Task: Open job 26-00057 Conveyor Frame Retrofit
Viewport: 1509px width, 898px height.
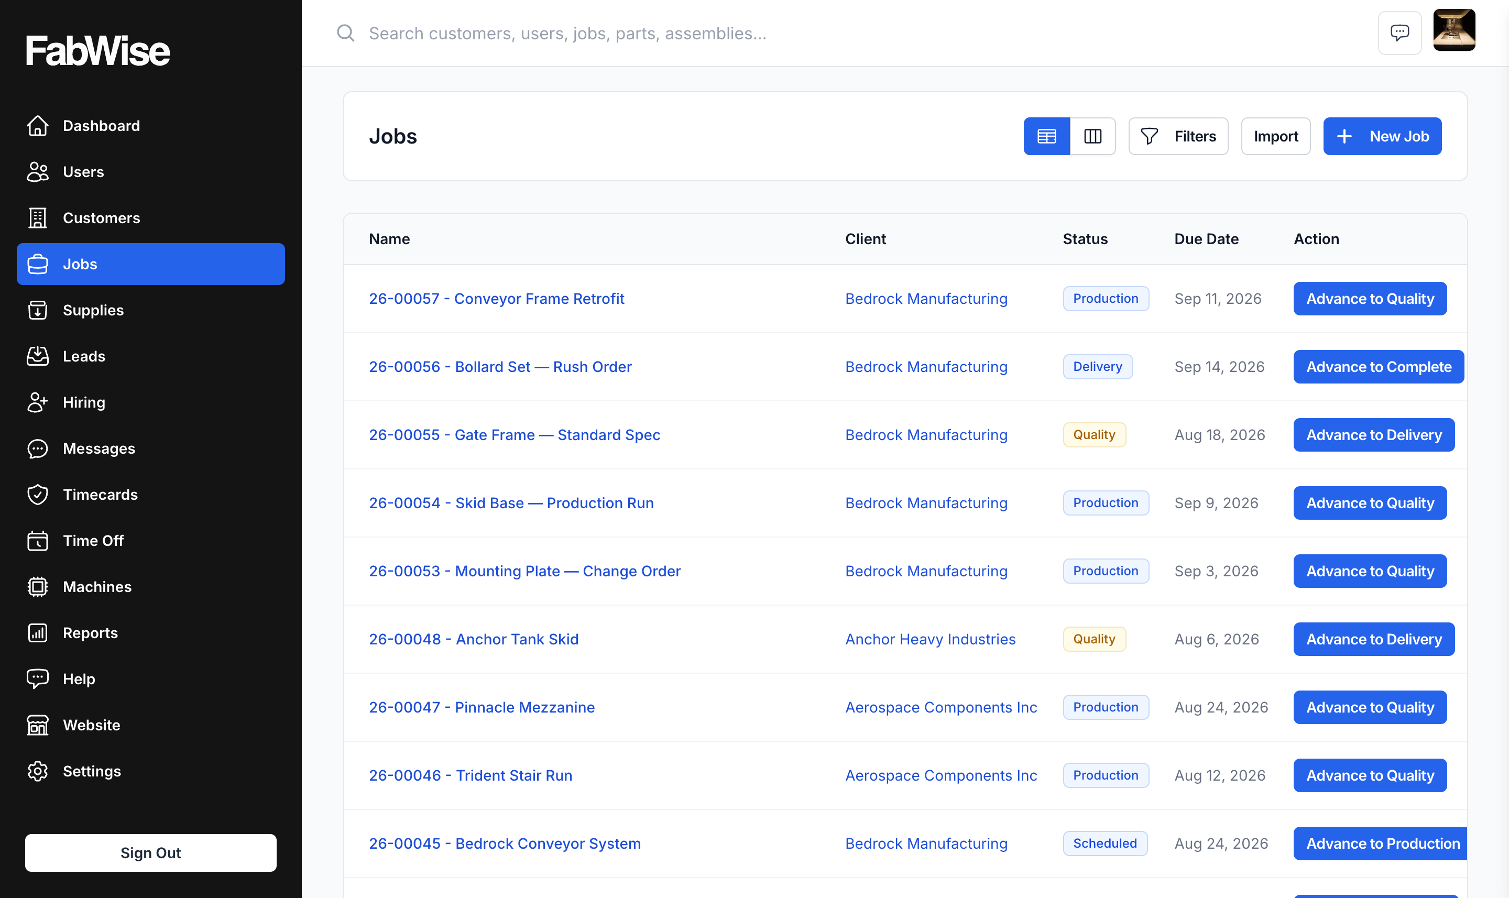Action: pos(496,298)
